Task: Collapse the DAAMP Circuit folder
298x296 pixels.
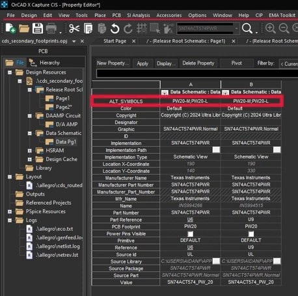Action: coord(30,115)
